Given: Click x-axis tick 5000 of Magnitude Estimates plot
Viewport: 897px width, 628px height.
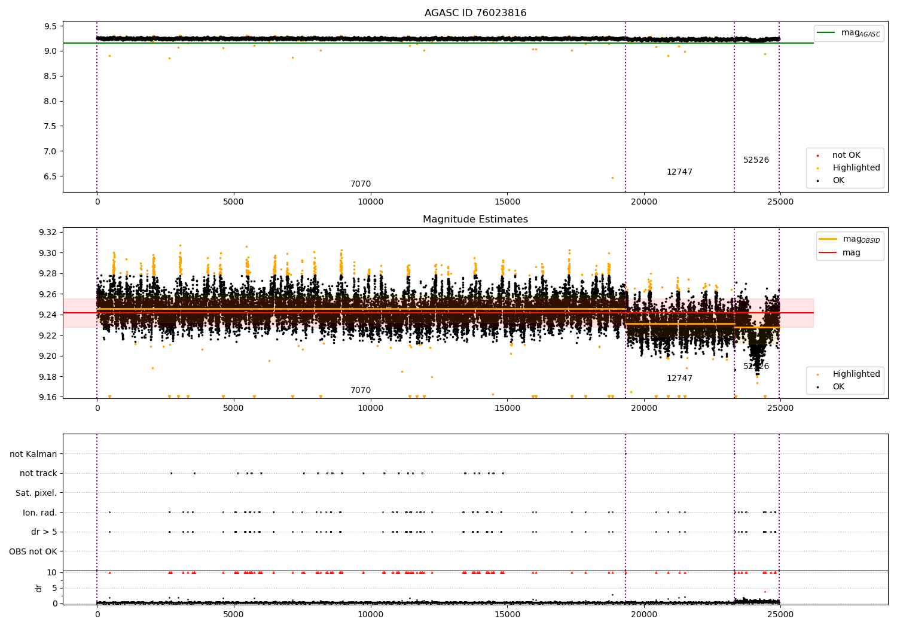Looking at the screenshot, I should (x=233, y=408).
